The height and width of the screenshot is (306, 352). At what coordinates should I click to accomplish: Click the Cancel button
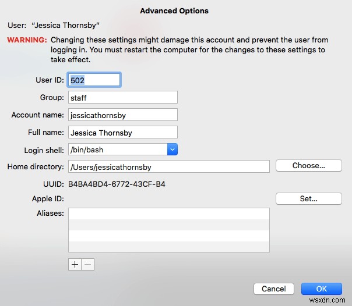pos(274,289)
